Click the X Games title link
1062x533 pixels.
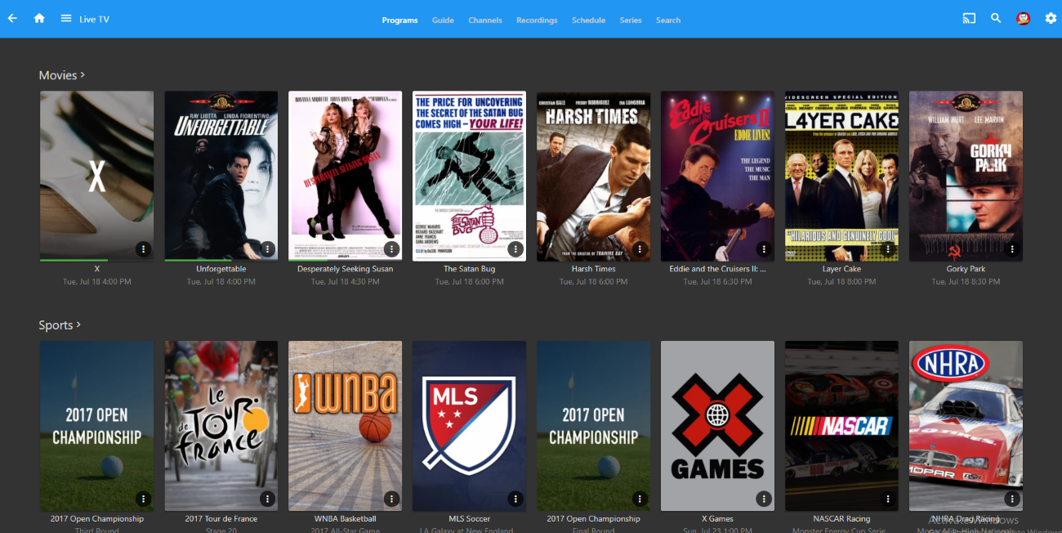717,519
